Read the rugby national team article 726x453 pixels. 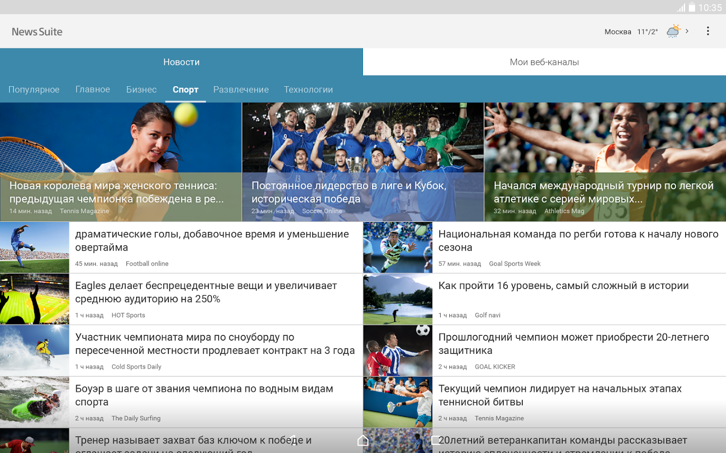click(x=578, y=241)
